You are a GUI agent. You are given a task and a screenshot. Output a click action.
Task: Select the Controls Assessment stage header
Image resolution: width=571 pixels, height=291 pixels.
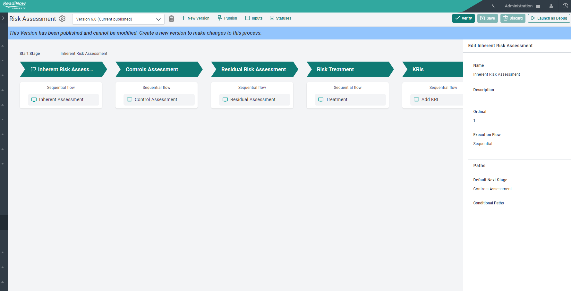click(159, 69)
